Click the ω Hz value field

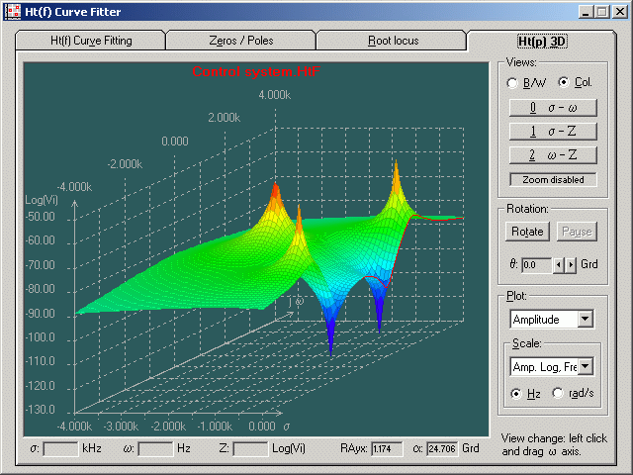click(x=155, y=448)
